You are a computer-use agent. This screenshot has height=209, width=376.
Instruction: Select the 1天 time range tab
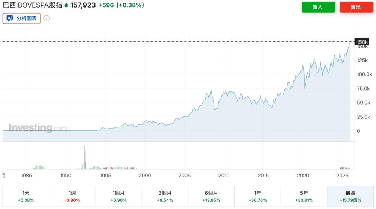26,196
